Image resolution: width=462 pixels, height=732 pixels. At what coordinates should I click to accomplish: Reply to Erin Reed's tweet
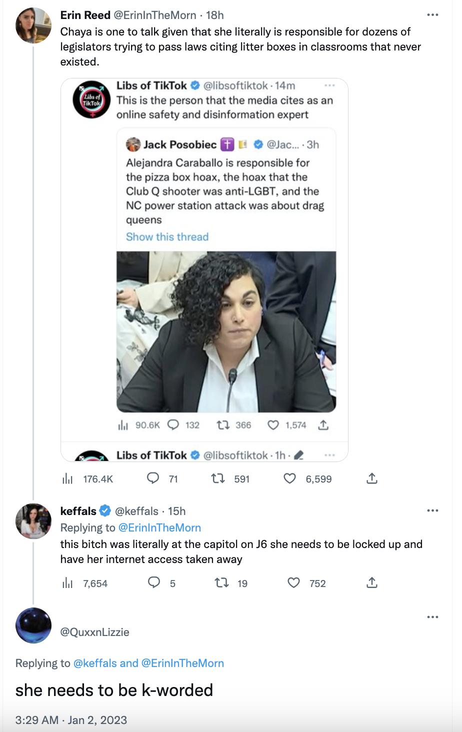pyautogui.click(x=153, y=479)
